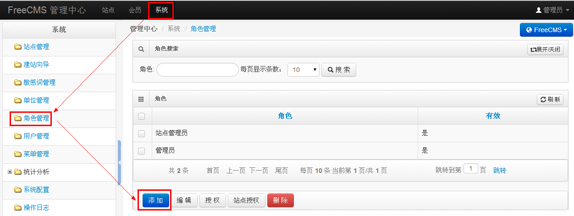
Task: Expand the 统计分析 tree node
Action: point(10,172)
